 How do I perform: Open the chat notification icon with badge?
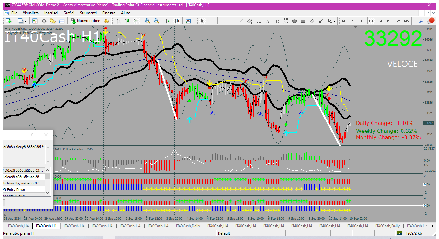pos(431,21)
